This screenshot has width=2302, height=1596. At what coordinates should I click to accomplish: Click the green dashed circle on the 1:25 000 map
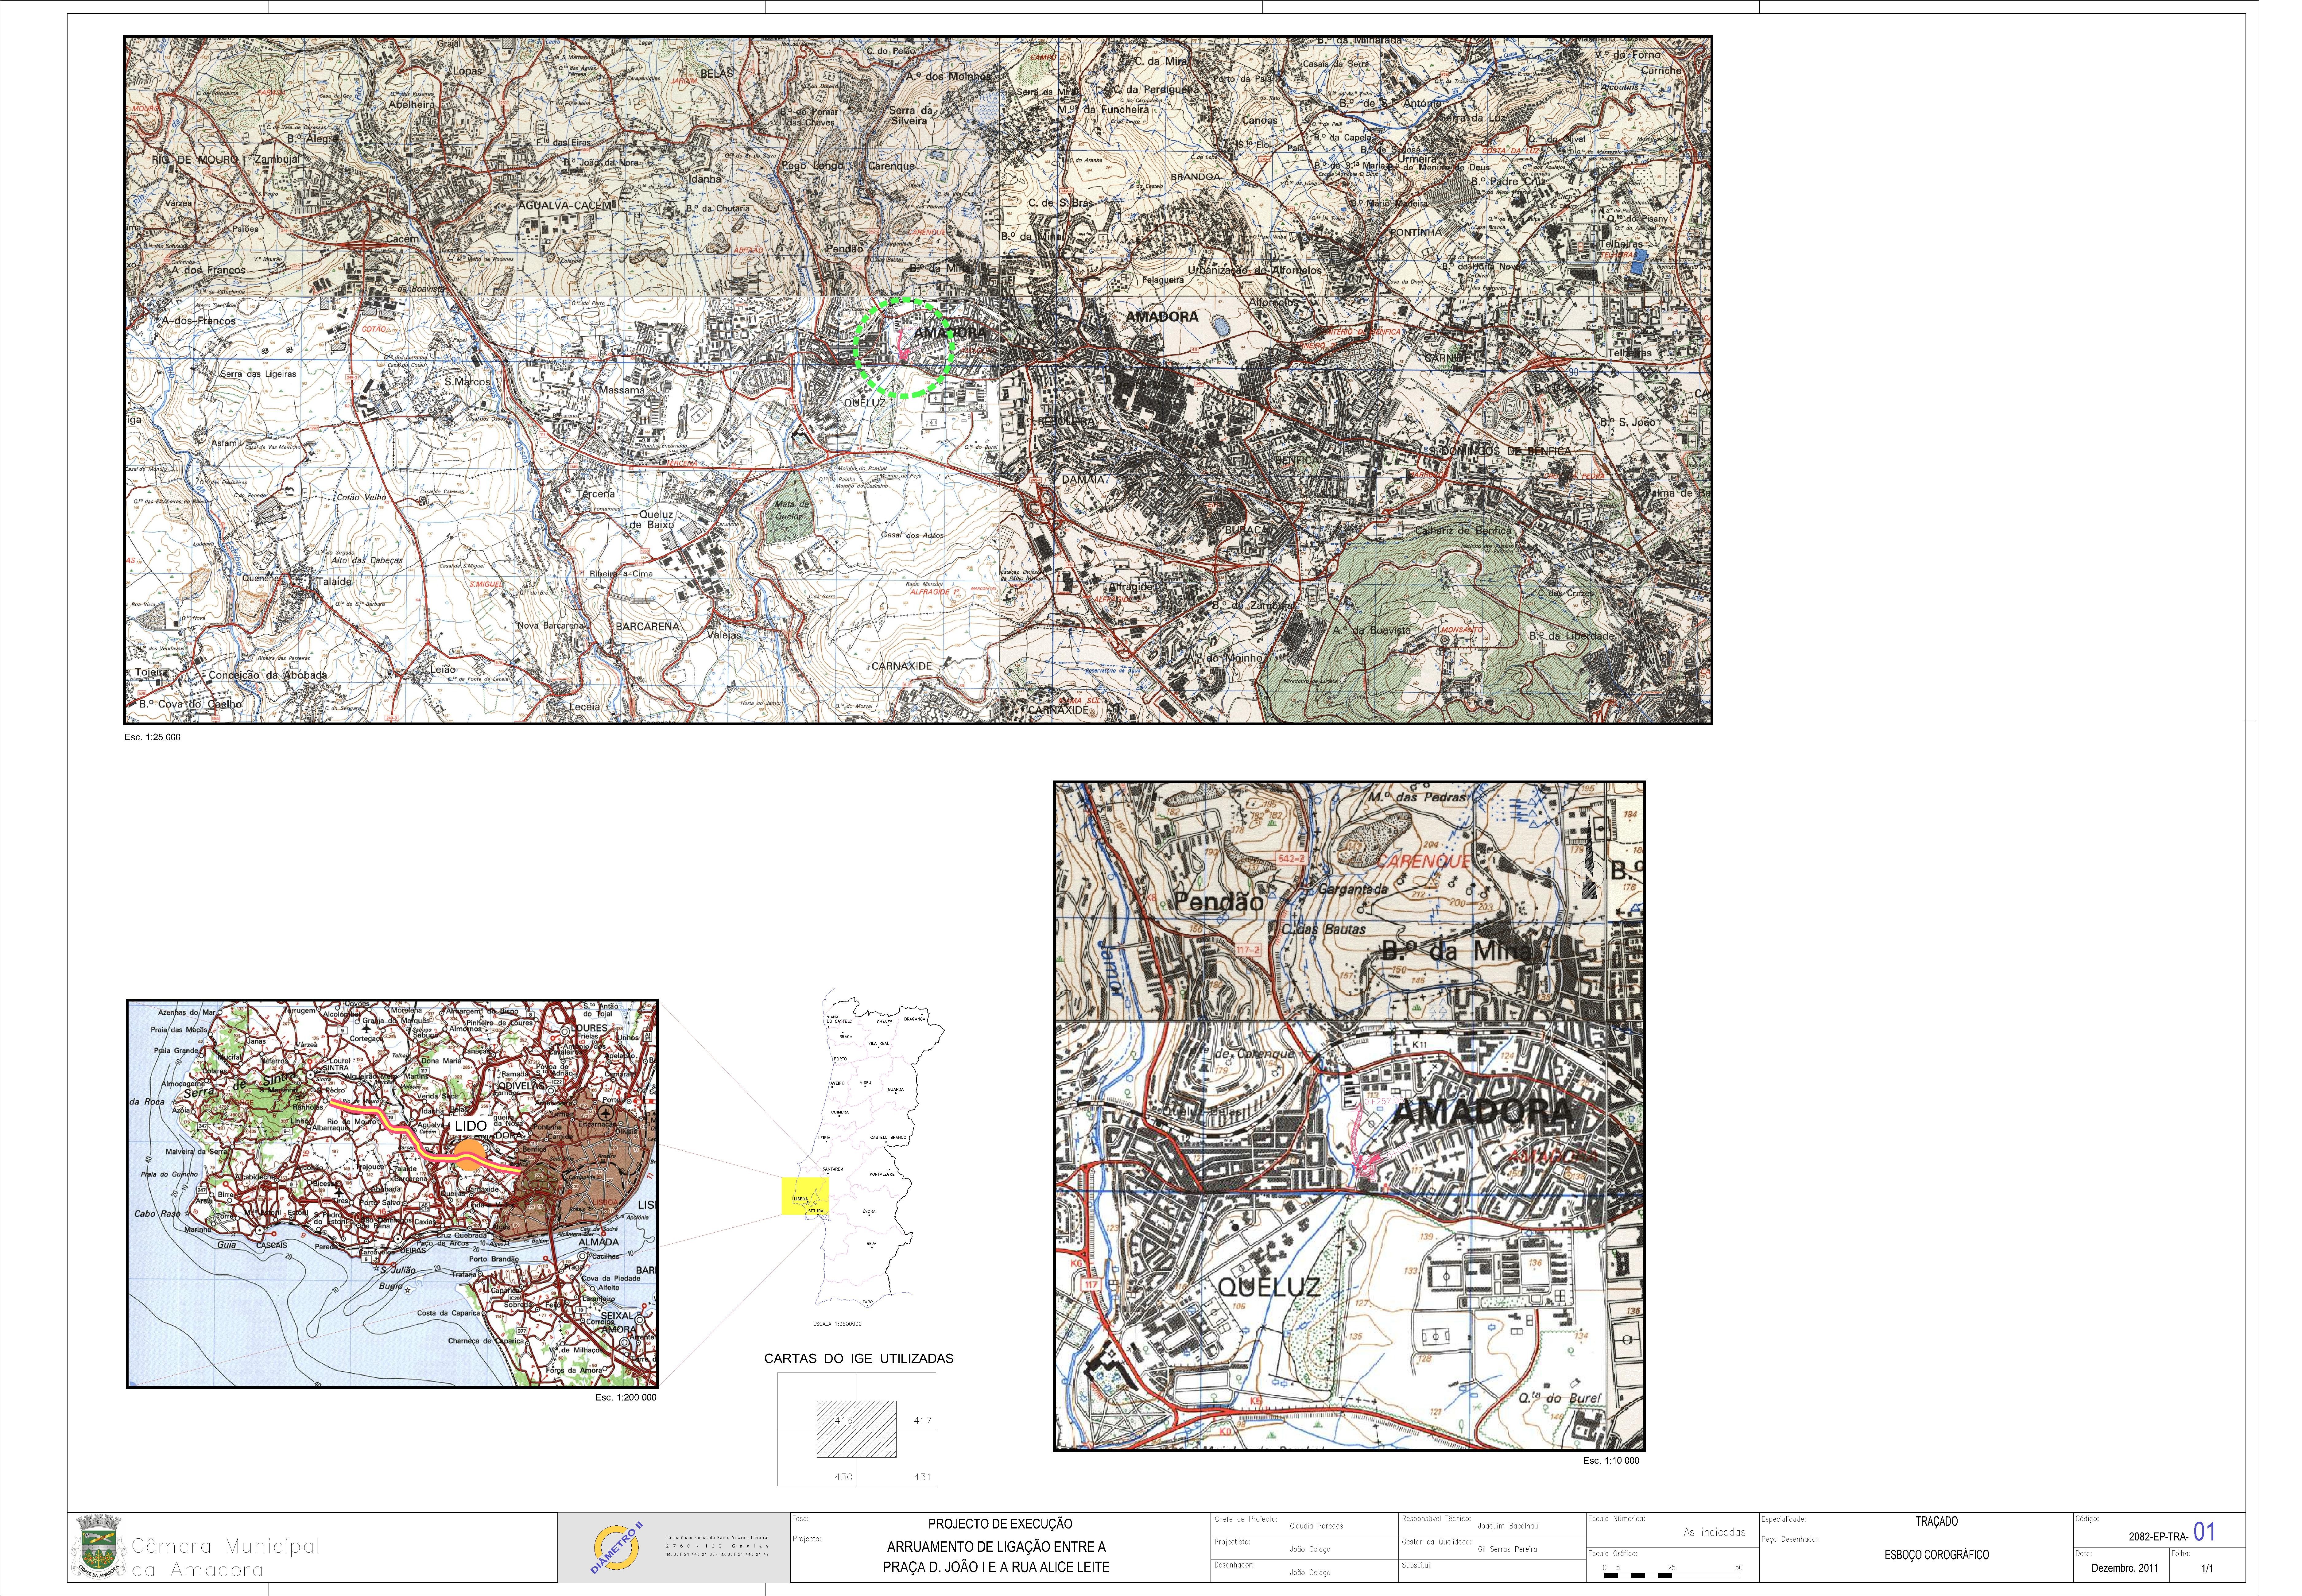(x=904, y=348)
